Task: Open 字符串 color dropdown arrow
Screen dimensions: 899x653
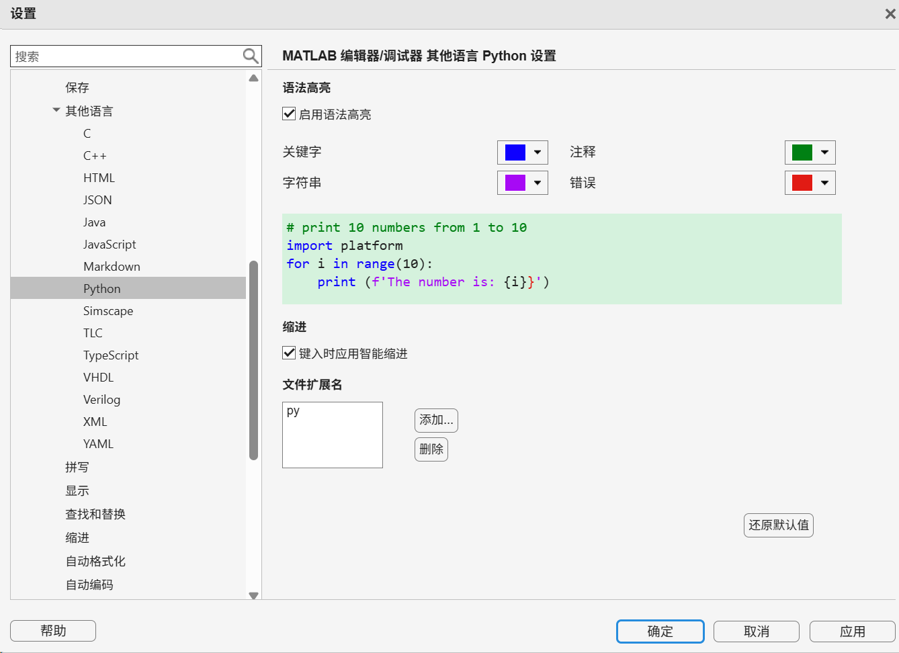Action: coord(538,183)
